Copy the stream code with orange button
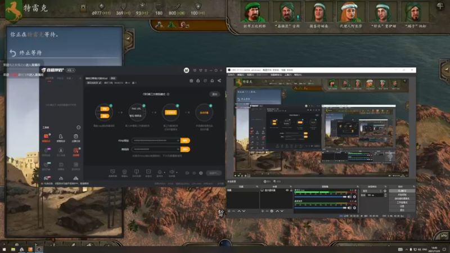The height and width of the screenshot is (253, 450). pyautogui.click(x=185, y=149)
